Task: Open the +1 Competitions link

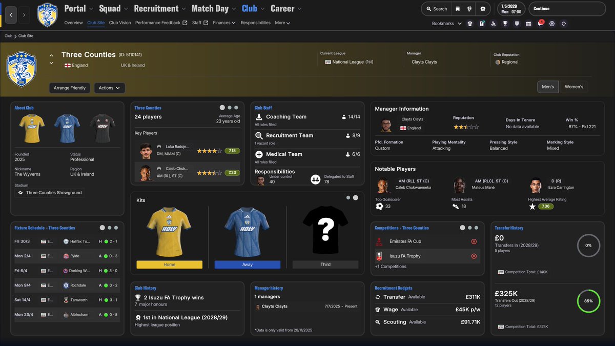Action: (x=391, y=267)
